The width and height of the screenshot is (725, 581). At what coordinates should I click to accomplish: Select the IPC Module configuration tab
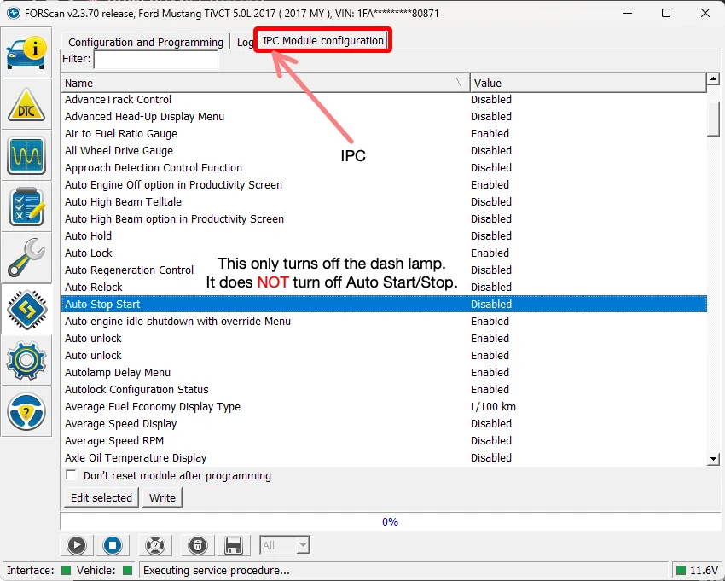point(322,40)
